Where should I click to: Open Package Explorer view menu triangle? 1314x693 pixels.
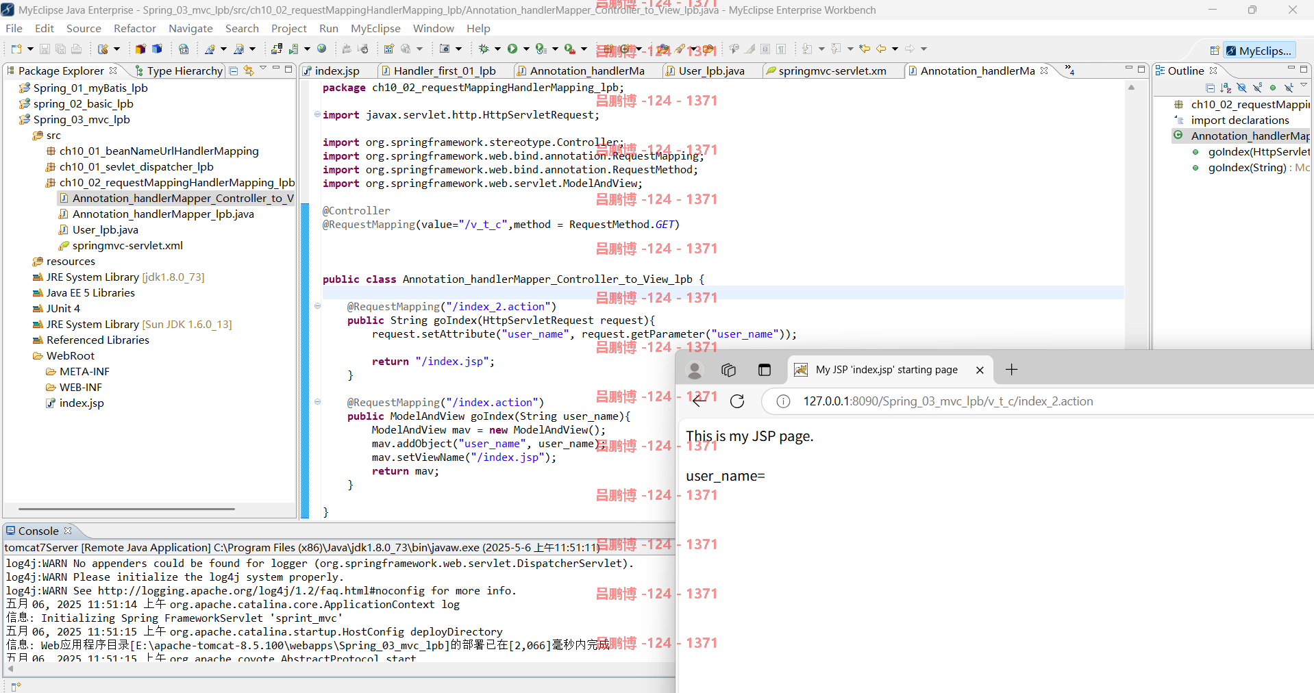(x=263, y=69)
